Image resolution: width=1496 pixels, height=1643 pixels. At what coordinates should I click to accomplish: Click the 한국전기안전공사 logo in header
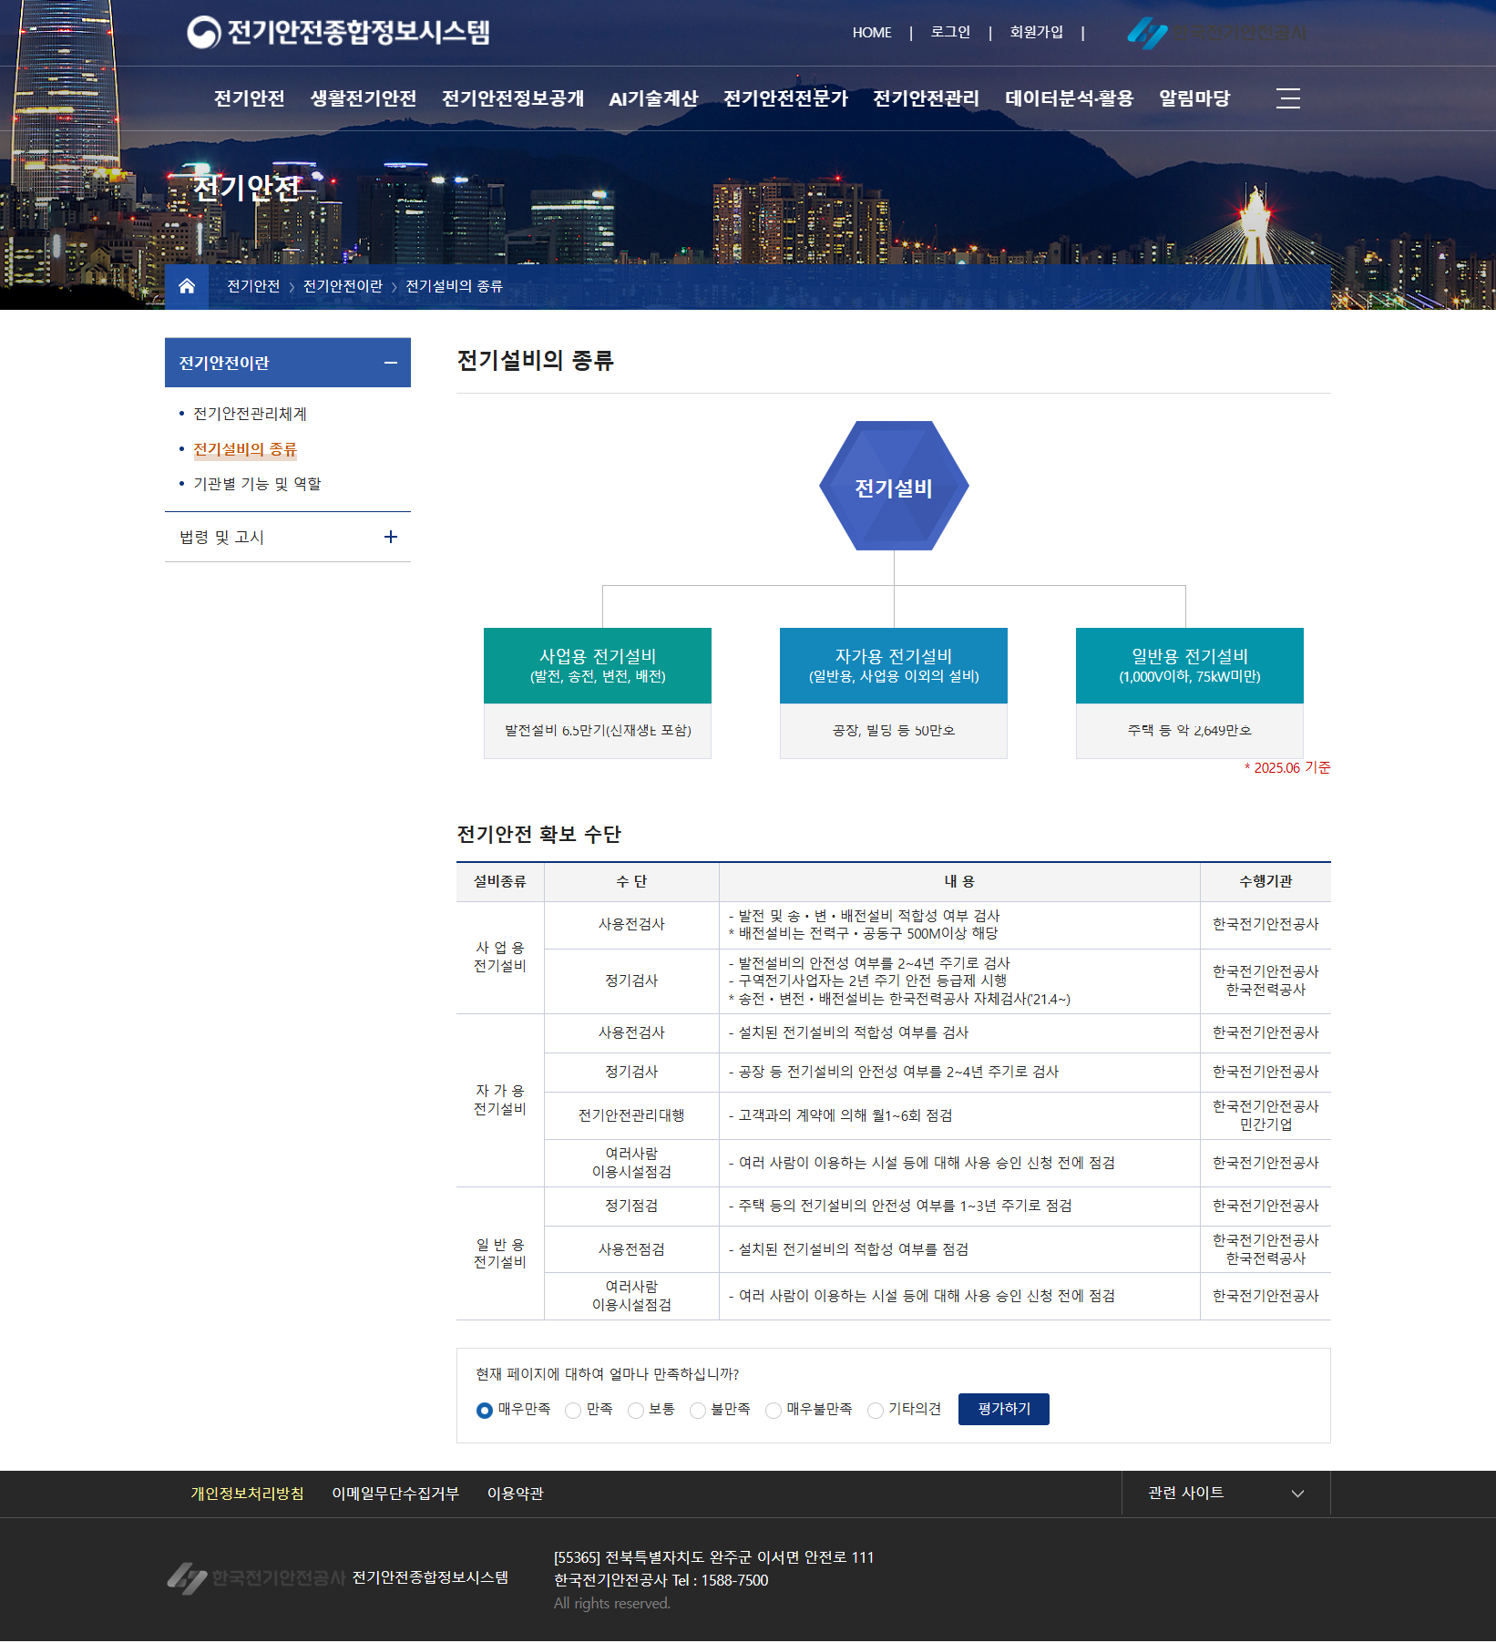[1217, 33]
